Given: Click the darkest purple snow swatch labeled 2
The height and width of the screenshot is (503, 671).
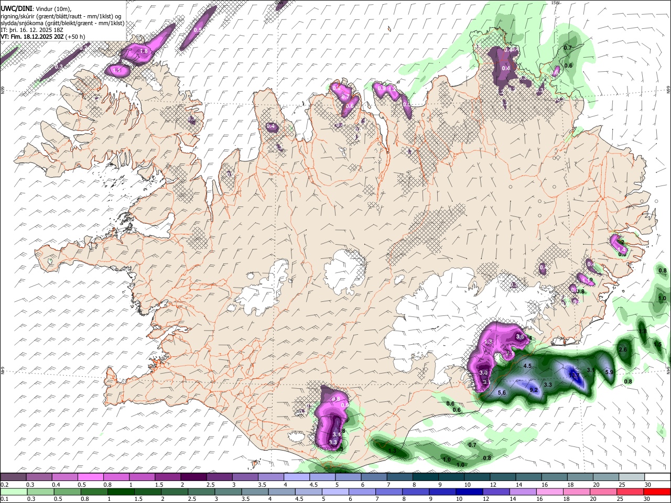Looking at the screenshot, I should 193,477.
